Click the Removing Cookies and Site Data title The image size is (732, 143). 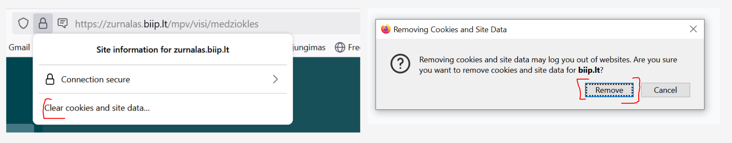pos(450,30)
